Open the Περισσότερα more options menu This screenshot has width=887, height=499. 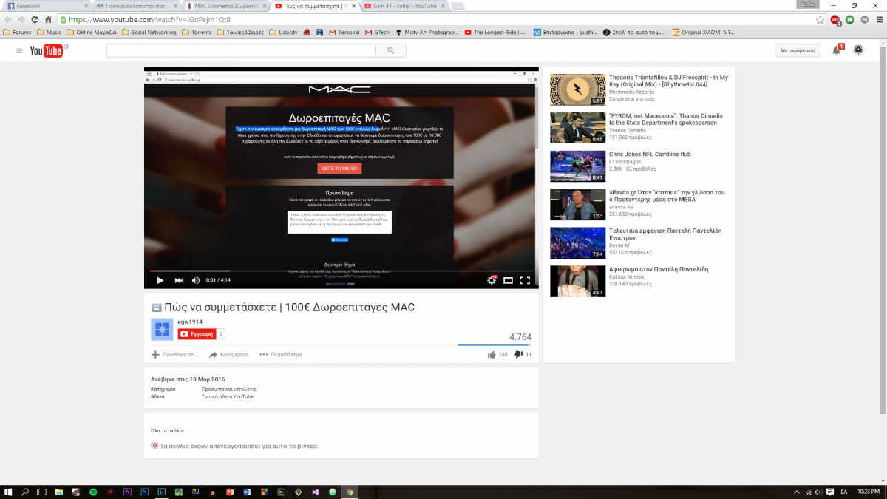(280, 355)
